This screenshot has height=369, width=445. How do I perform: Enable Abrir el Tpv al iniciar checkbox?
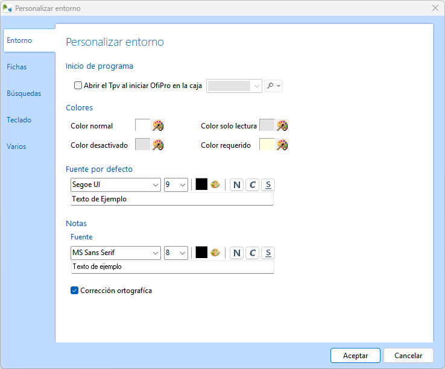click(78, 86)
